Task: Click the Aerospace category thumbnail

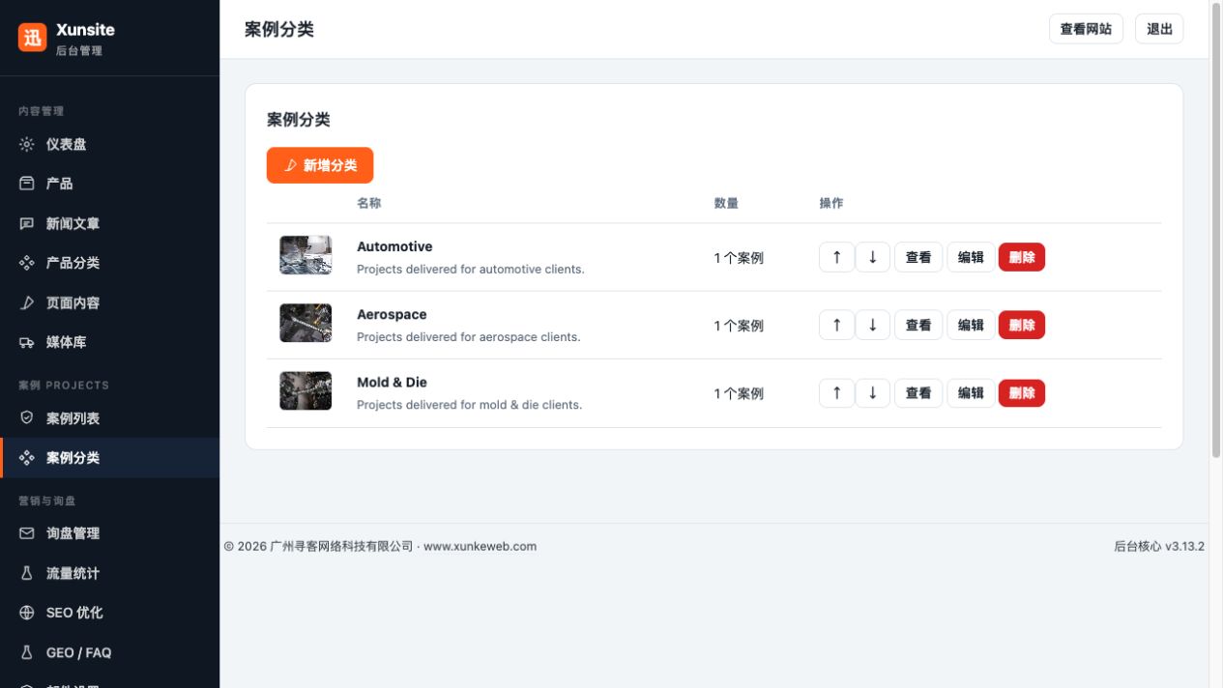Action: point(306,323)
